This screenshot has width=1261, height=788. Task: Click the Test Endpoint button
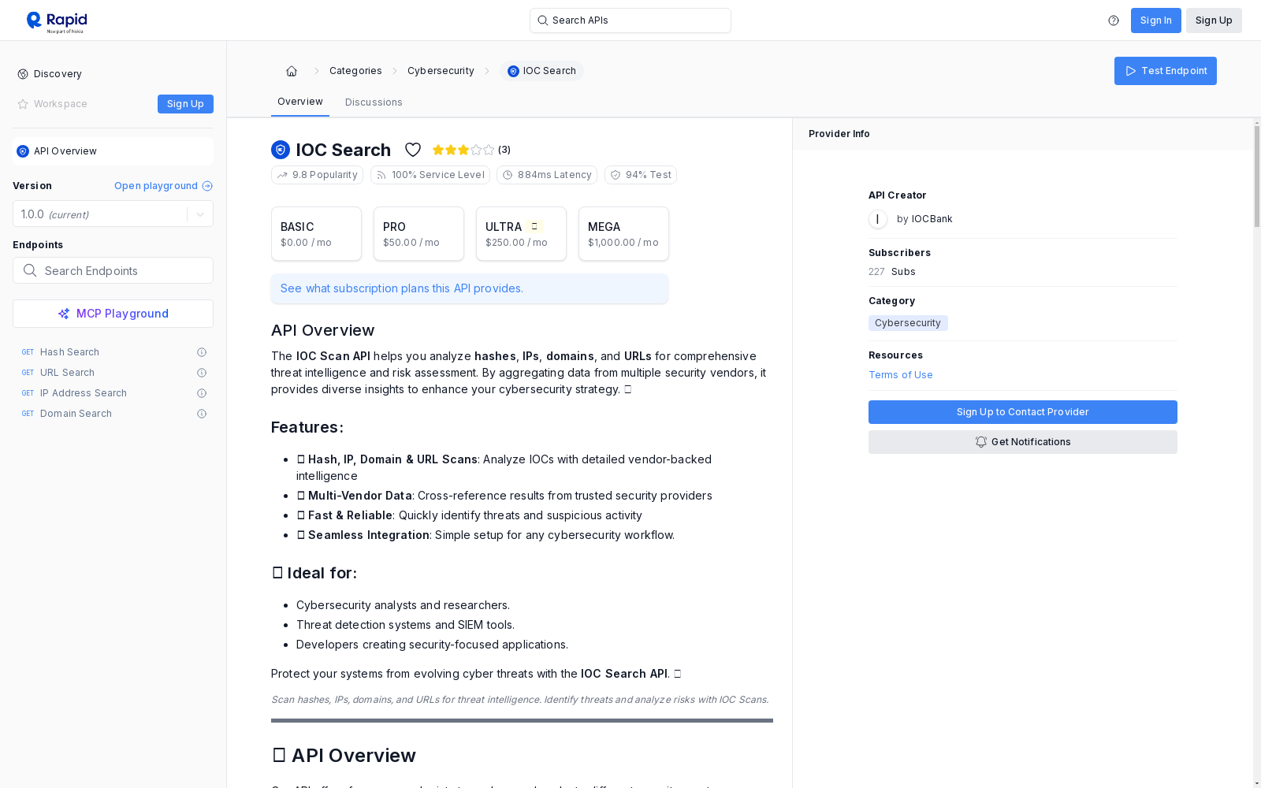tap(1166, 71)
